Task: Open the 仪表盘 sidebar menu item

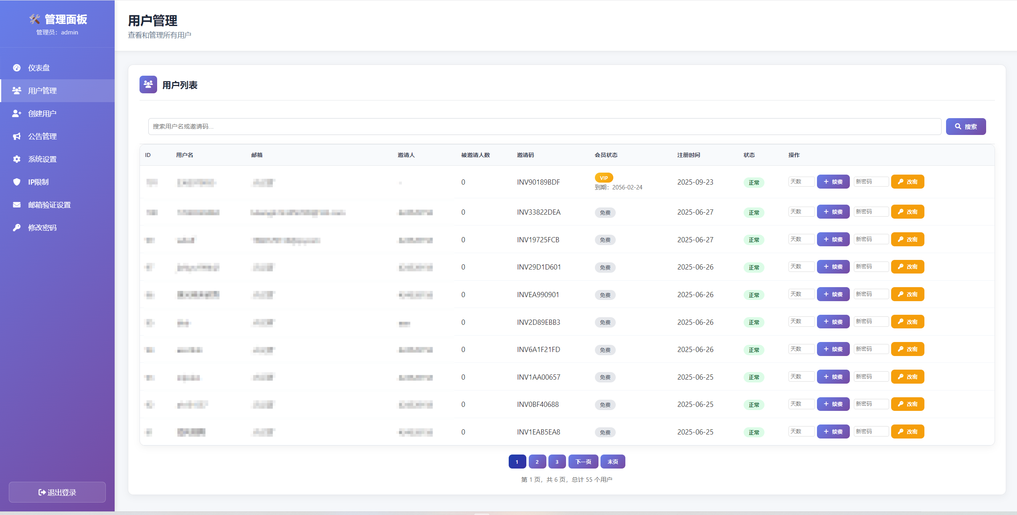Action: pyautogui.click(x=39, y=68)
